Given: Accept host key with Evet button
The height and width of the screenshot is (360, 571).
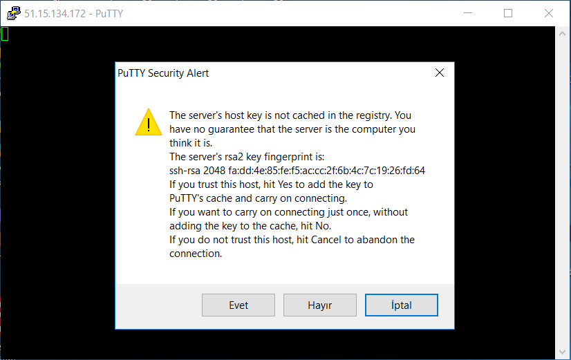Looking at the screenshot, I should (x=238, y=305).
